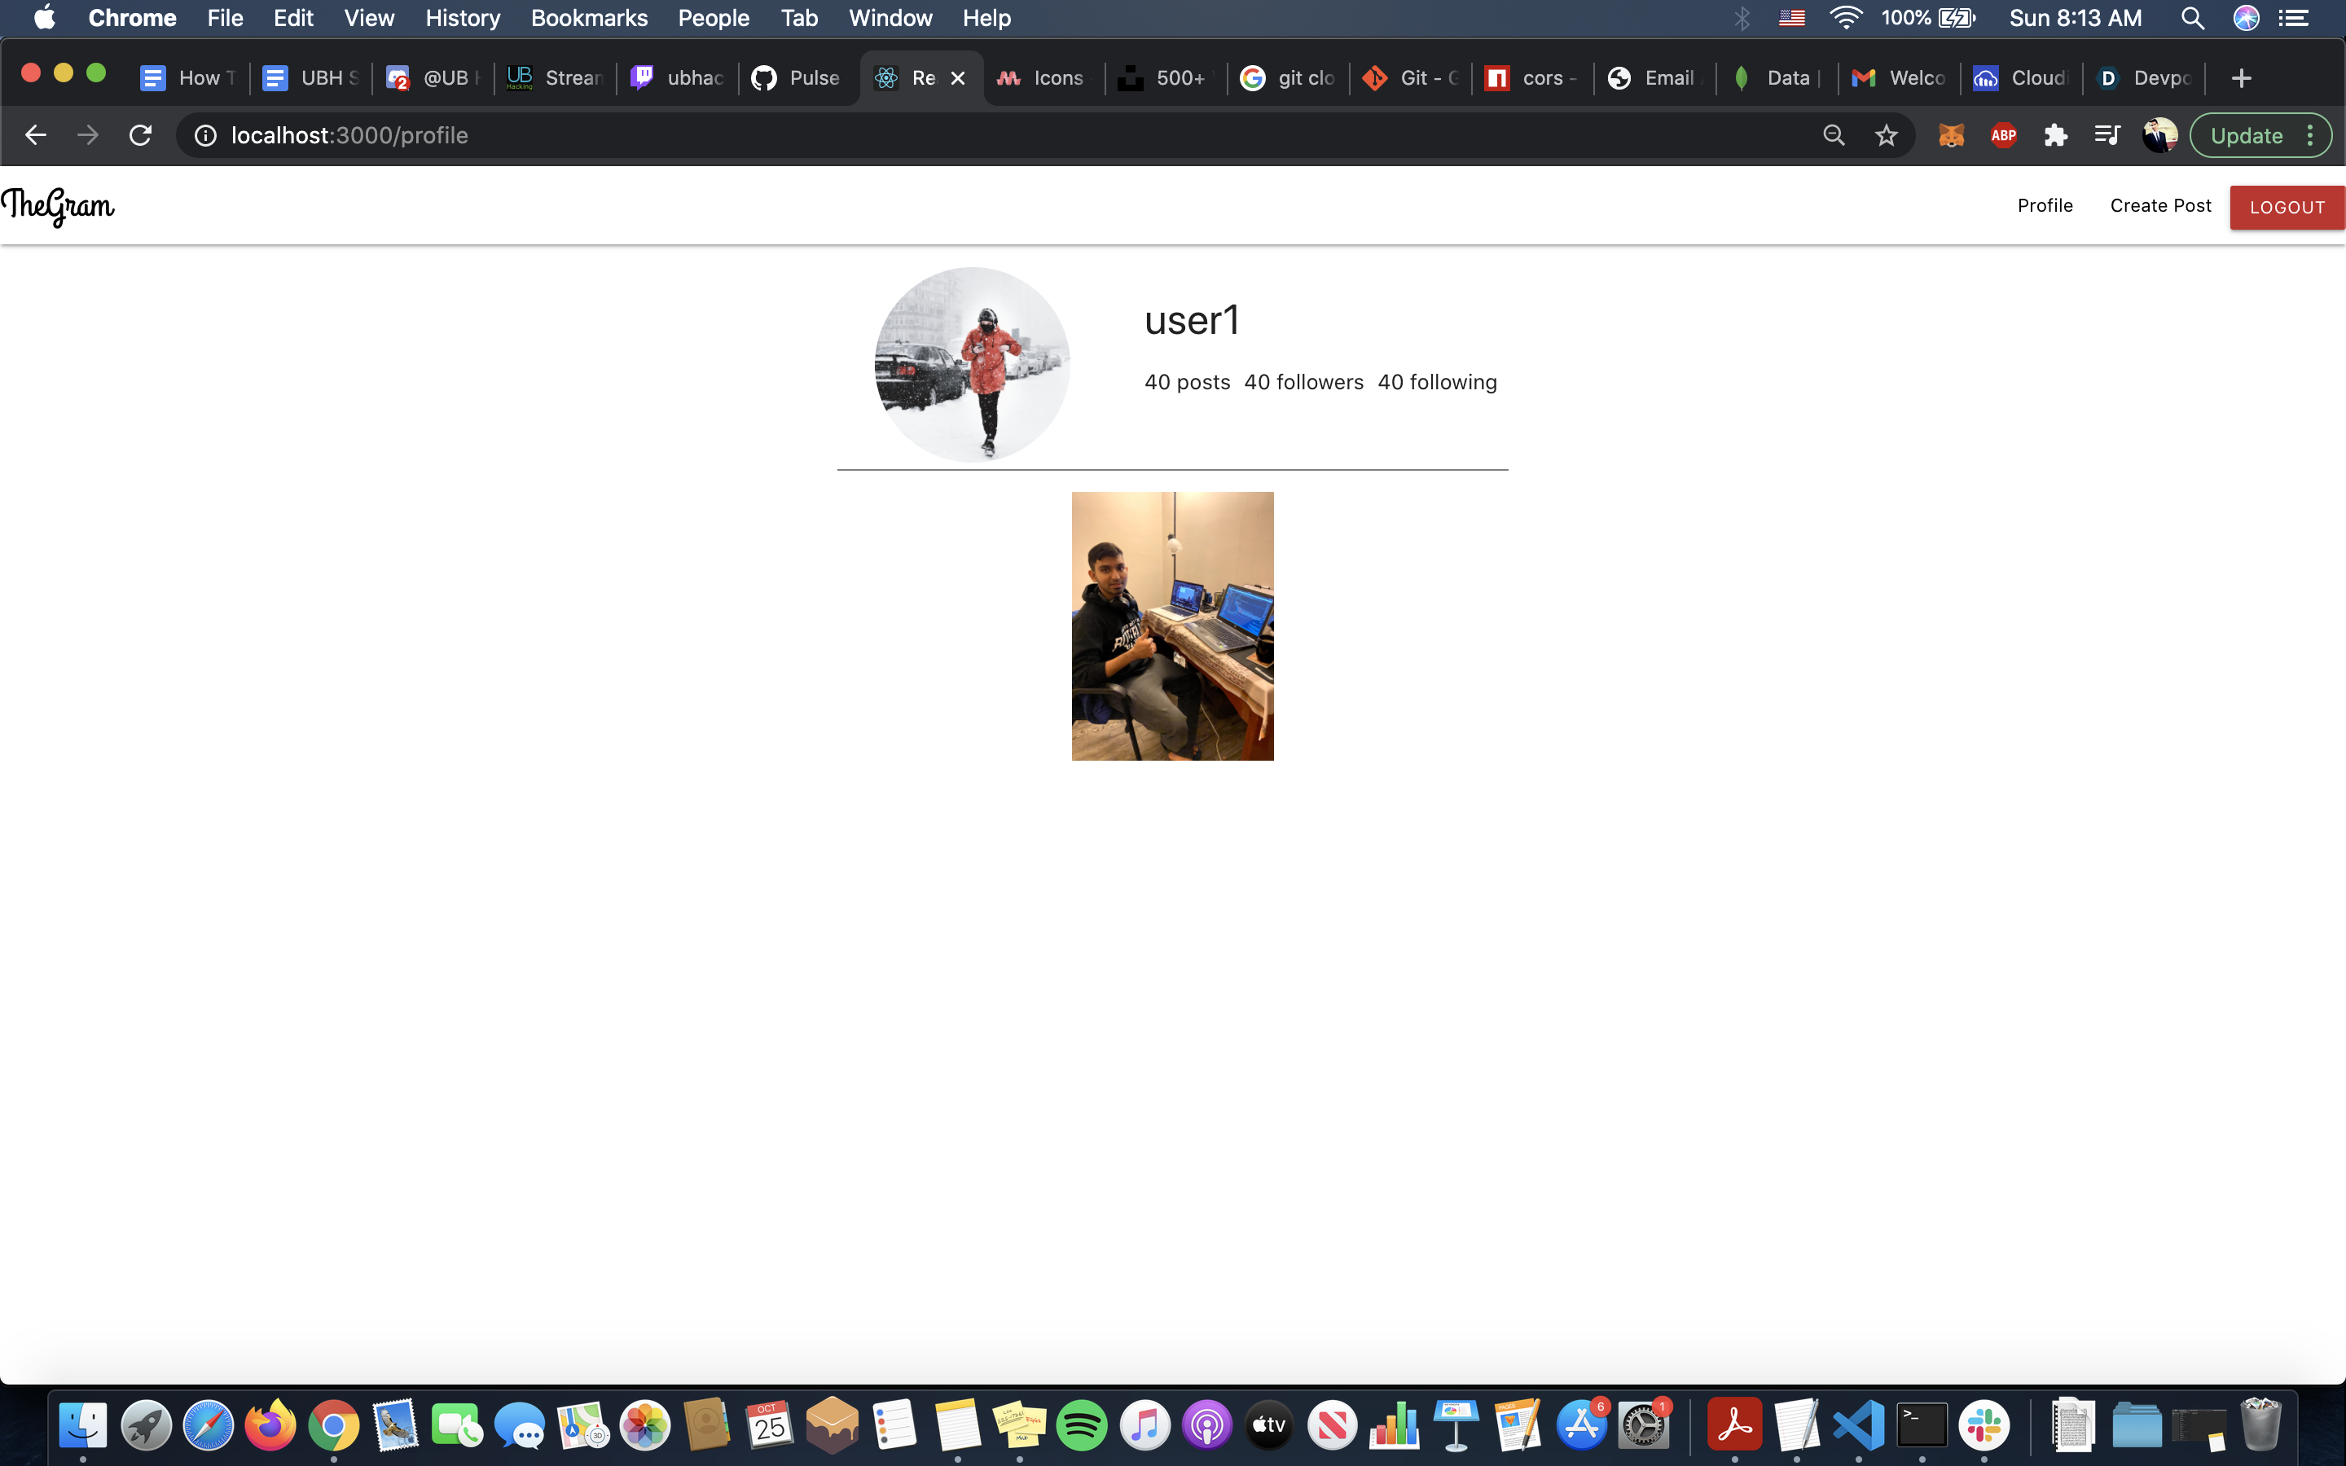View site information icon in address bar
This screenshot has width=2346, height=1466.
tap(205, 136)
